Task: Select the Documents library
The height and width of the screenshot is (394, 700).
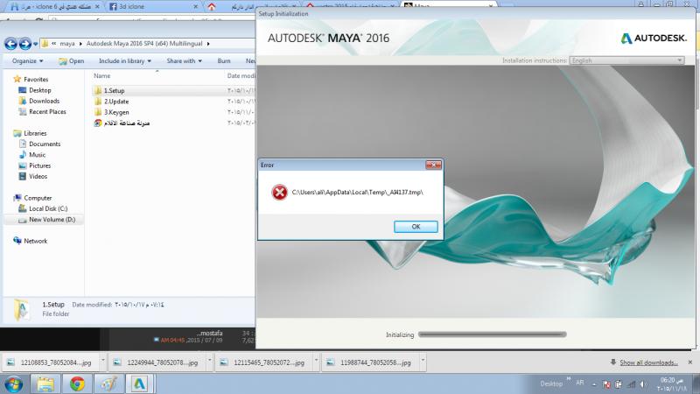Action: pos(45,144)
